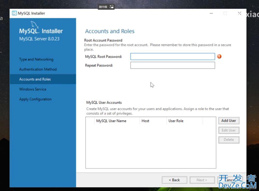This screenshot has height=191, width=259.
Task: Open the Authentication Method step
Action: [x=38, y=69]
